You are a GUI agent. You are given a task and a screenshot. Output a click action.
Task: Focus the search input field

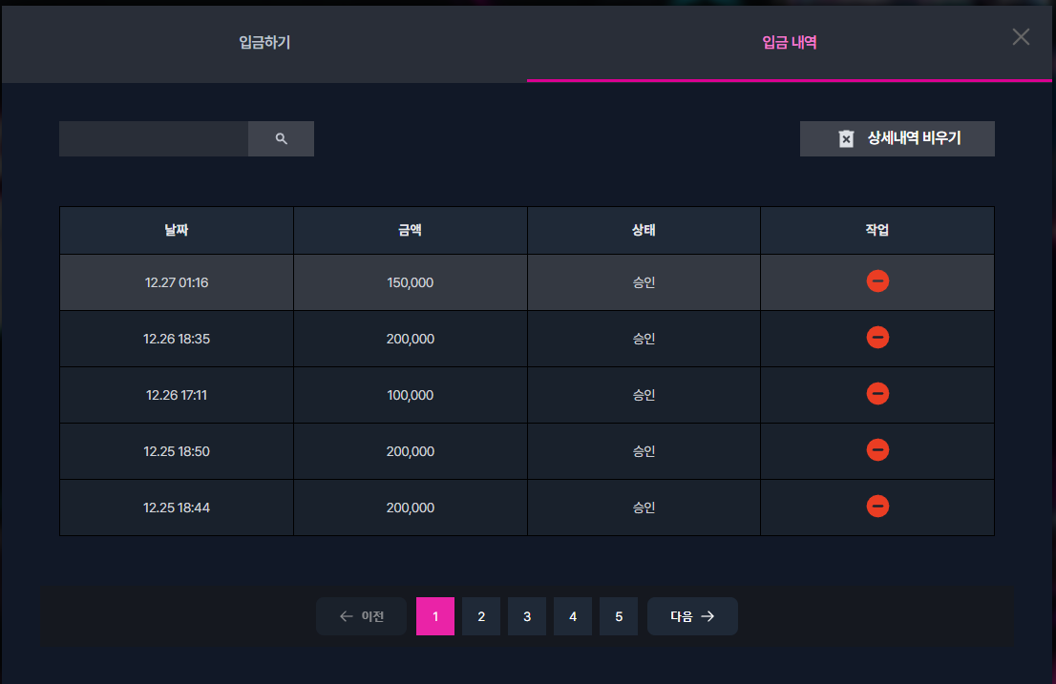pos(154,138)
